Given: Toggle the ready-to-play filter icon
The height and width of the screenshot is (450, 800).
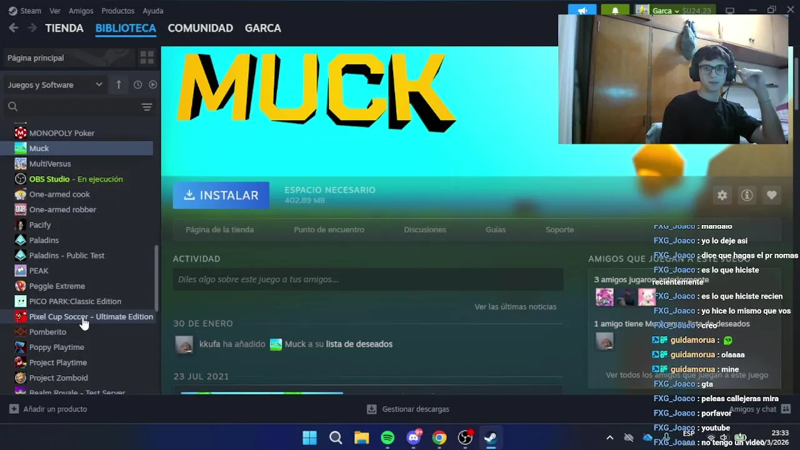Looking at the screenshot, I should click(152, 84).
